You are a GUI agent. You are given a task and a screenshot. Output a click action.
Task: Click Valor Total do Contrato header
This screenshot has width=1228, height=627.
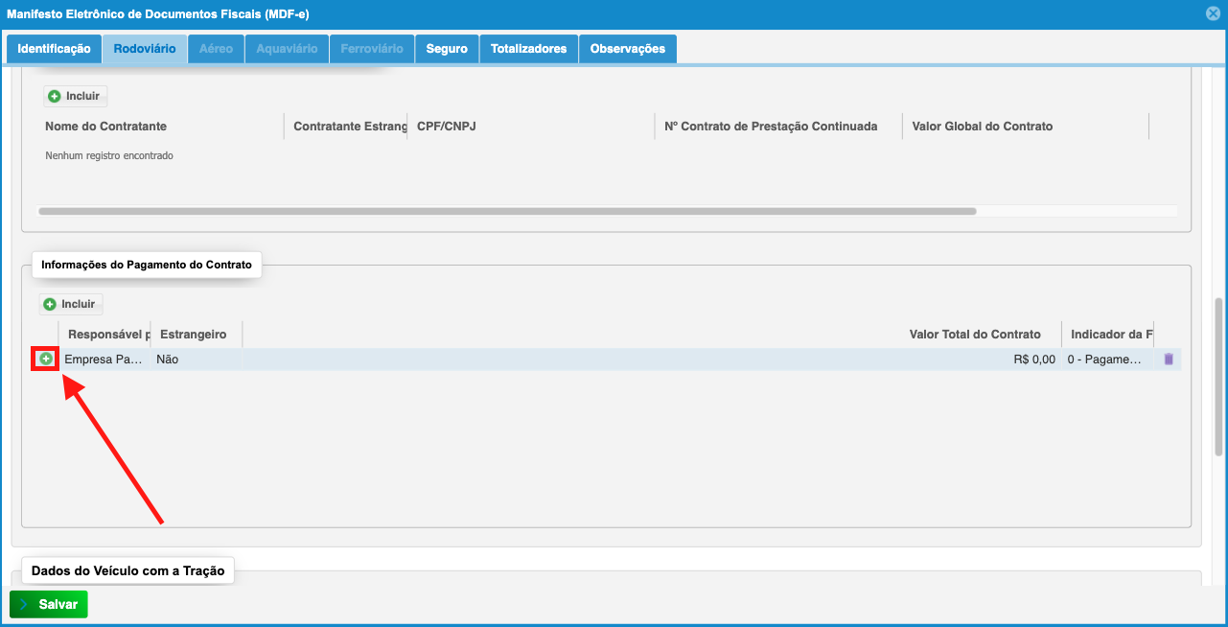(974, 335)
